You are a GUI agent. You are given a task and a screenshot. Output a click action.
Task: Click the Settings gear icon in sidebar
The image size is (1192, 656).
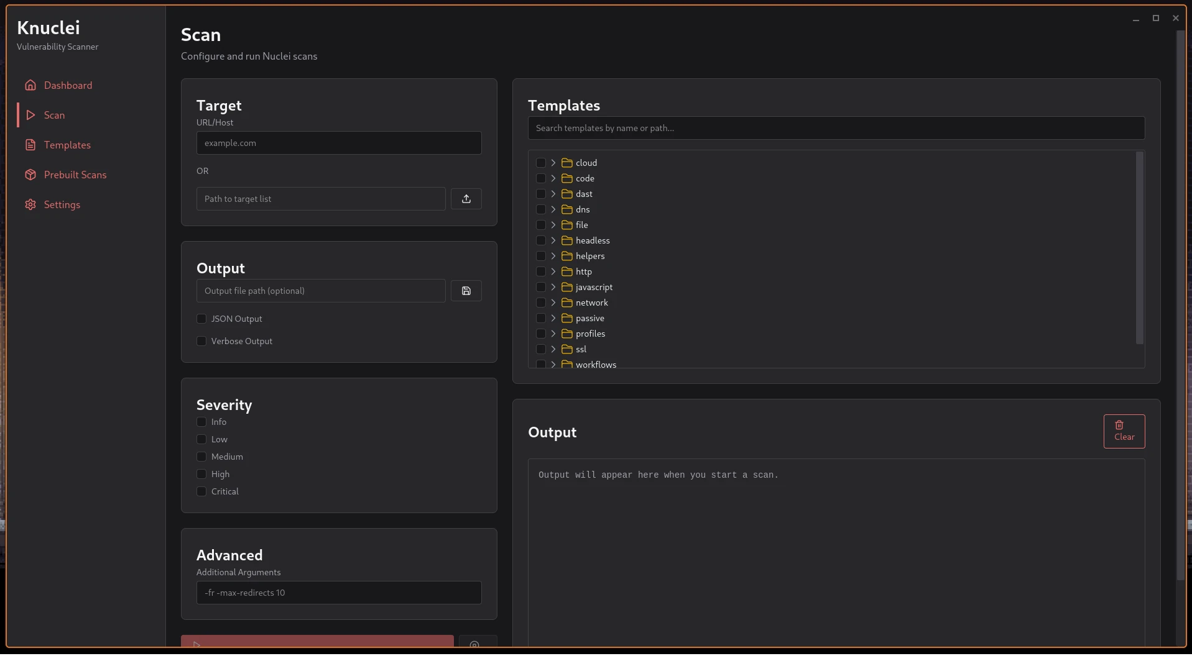[x=30, y=204]
